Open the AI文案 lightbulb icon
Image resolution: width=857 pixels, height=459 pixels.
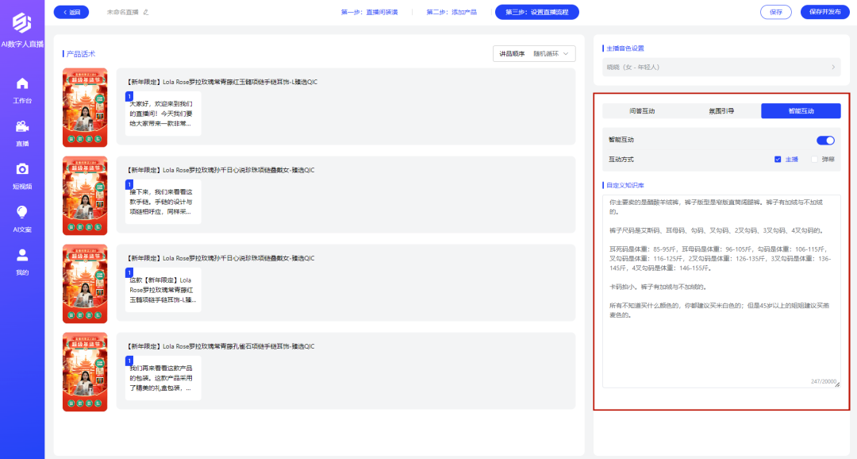22,212
